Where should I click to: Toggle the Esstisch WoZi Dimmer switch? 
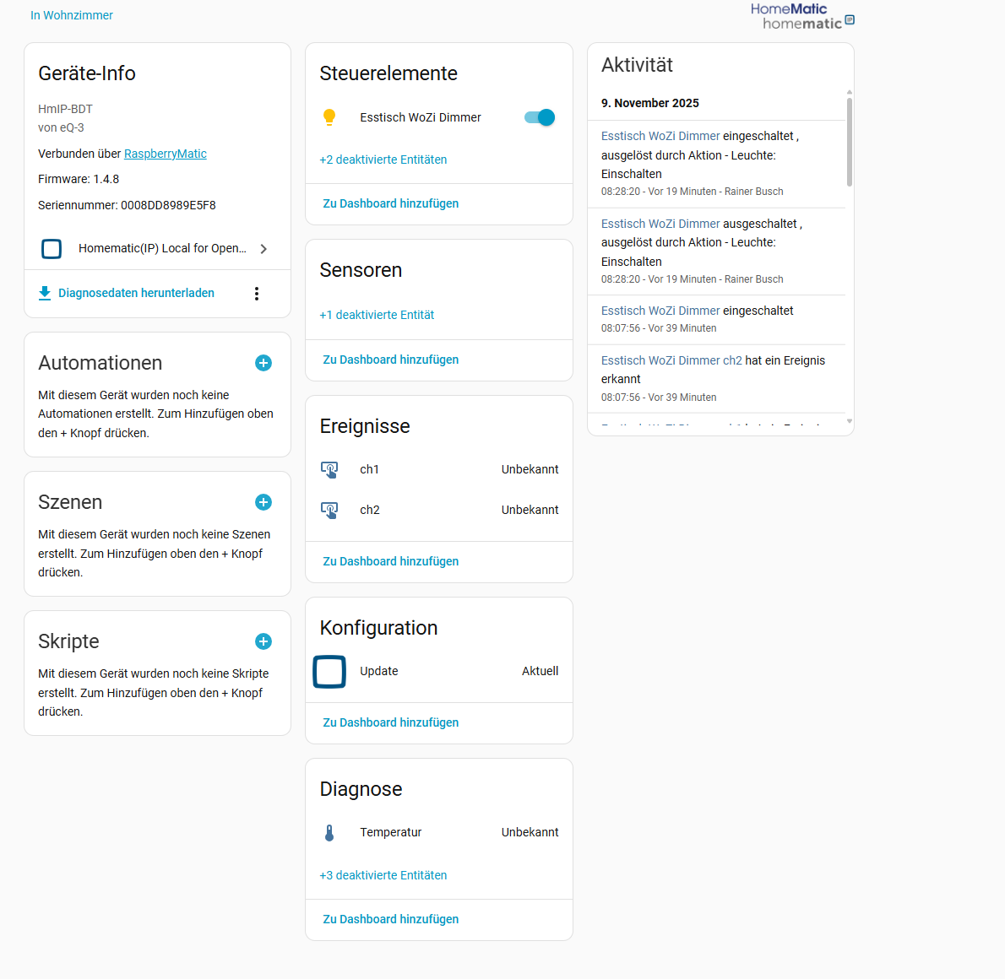[x=540, y=117]
